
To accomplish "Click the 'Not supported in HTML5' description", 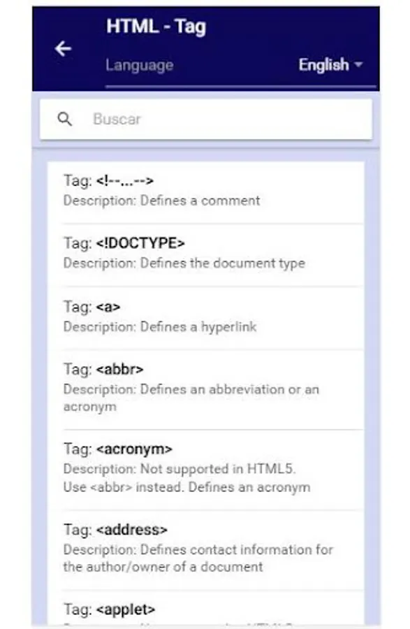I will pyautogui.click(x=186, y=478).
